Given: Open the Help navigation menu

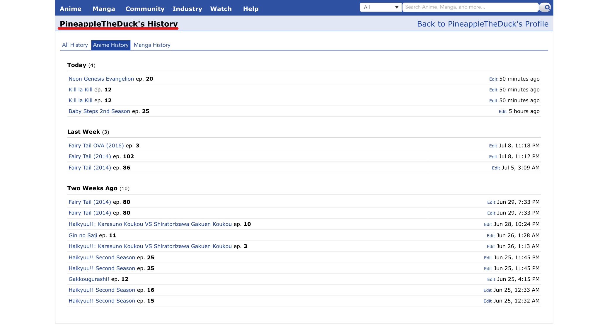Looking at the screenshot, I should click(250, 9).
